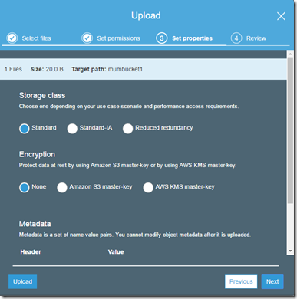The width and height of the screenshot is (297, 299).
Task: Choose Standard-IA storage class
Action: (72, 129)
